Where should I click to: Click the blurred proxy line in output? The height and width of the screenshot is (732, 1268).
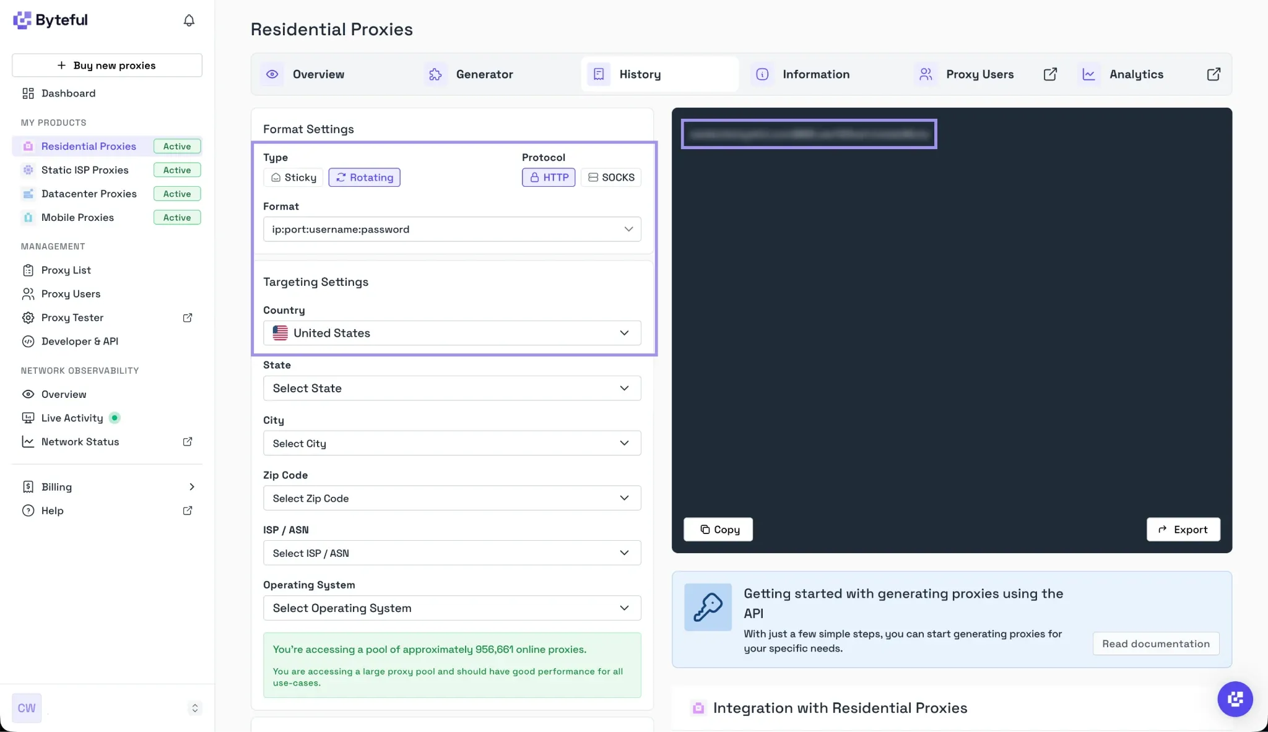tap(809, 134)
